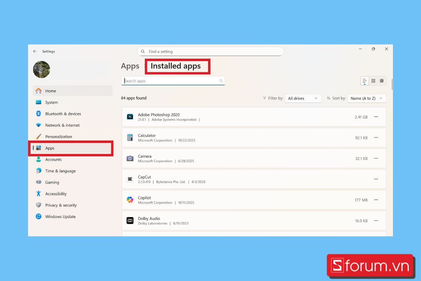421x281 pixels.
Task: Open the Filter by All drives dropdown
Action: tap(303, 98)
